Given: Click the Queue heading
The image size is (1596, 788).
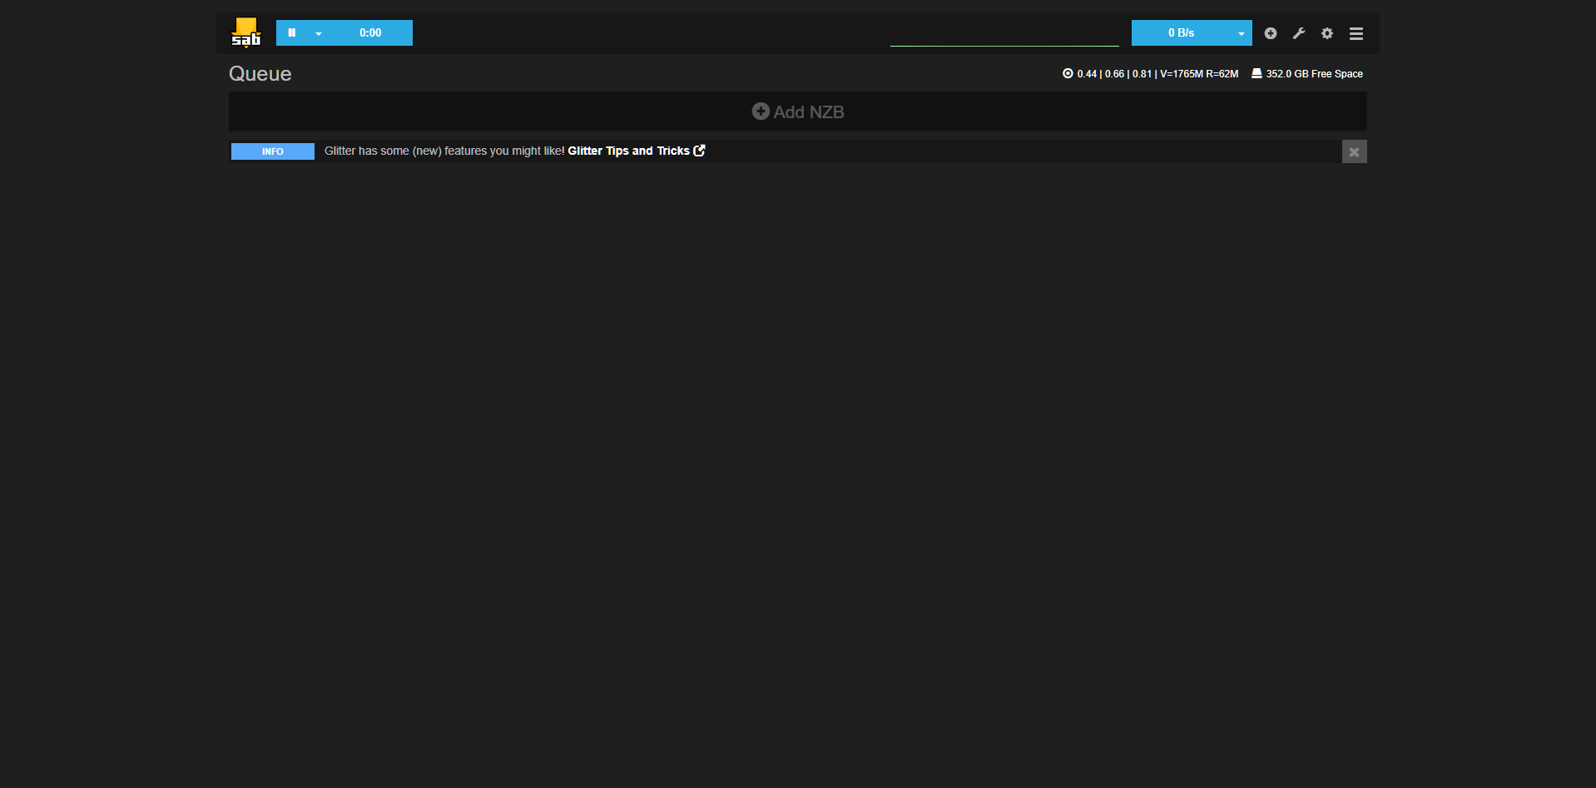Looking at the screenshot, I should [x=260, y=74].
